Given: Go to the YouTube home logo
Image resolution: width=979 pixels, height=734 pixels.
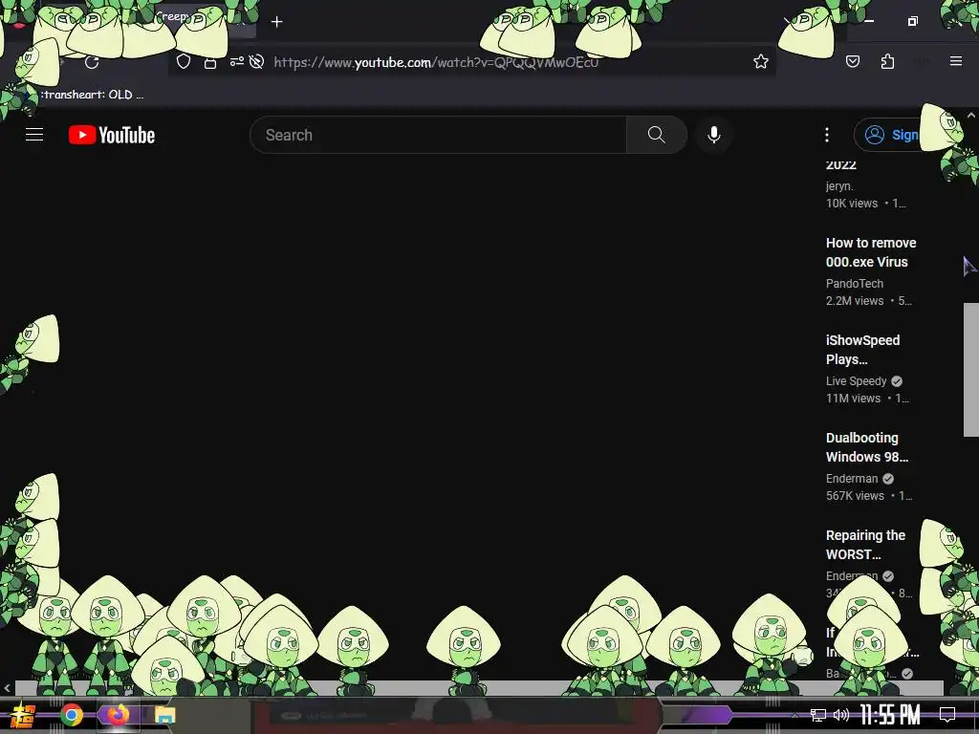Looking at the screenshot, I should click(x=112, y=135).
